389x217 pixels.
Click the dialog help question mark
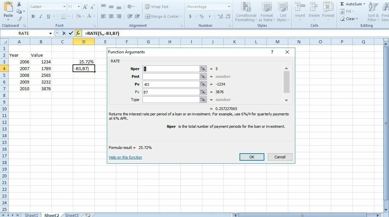pos(272,52)
